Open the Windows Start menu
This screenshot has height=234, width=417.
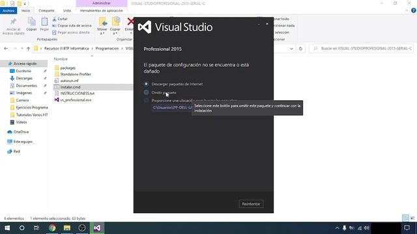click(7, 228)
